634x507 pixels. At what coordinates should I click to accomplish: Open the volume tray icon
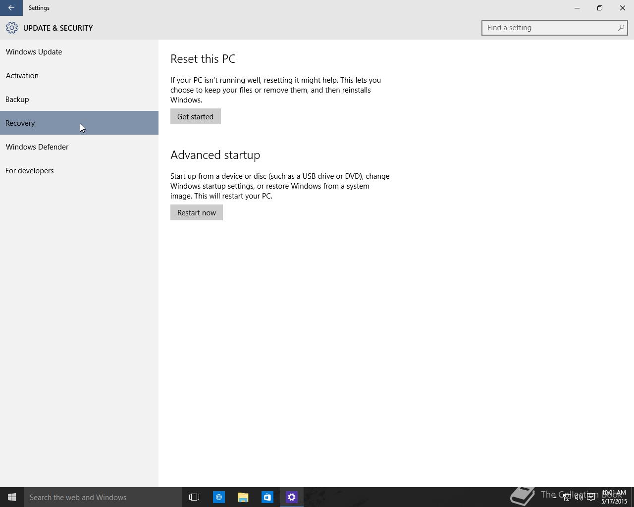pyautogui.click(x=579, y=497)
